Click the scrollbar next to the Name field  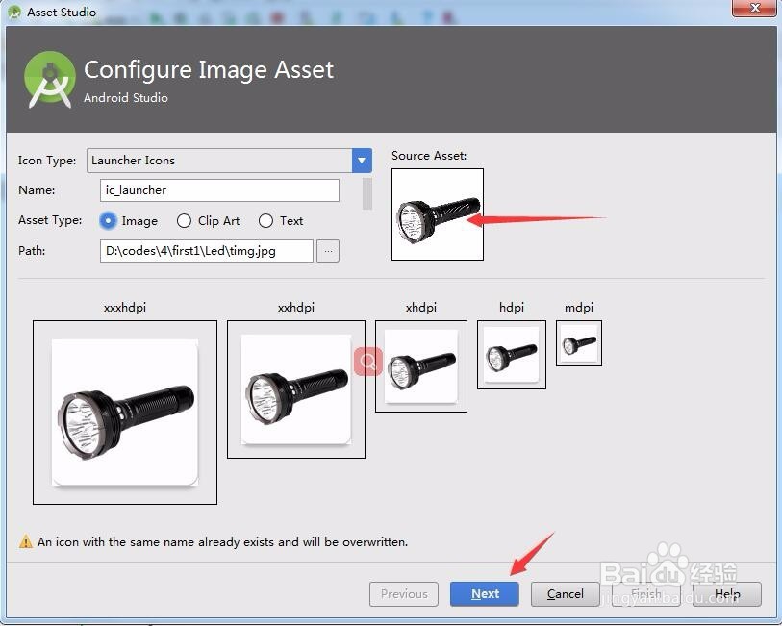pos(366,192)
